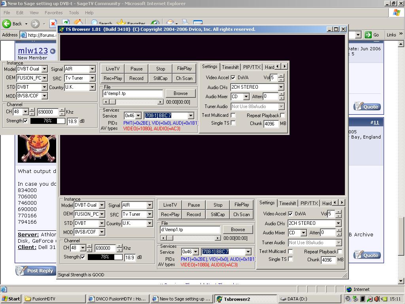Click the IE Forward arrow icon
This screenshot has width=405, height=304.
point(35,24)
